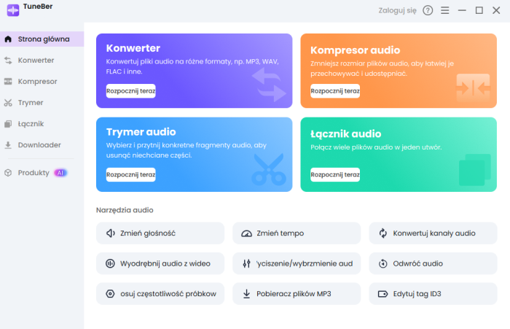Click the stacked squares on Łącznik card
The width and height of the screenshot is (510, 329).
475,170
